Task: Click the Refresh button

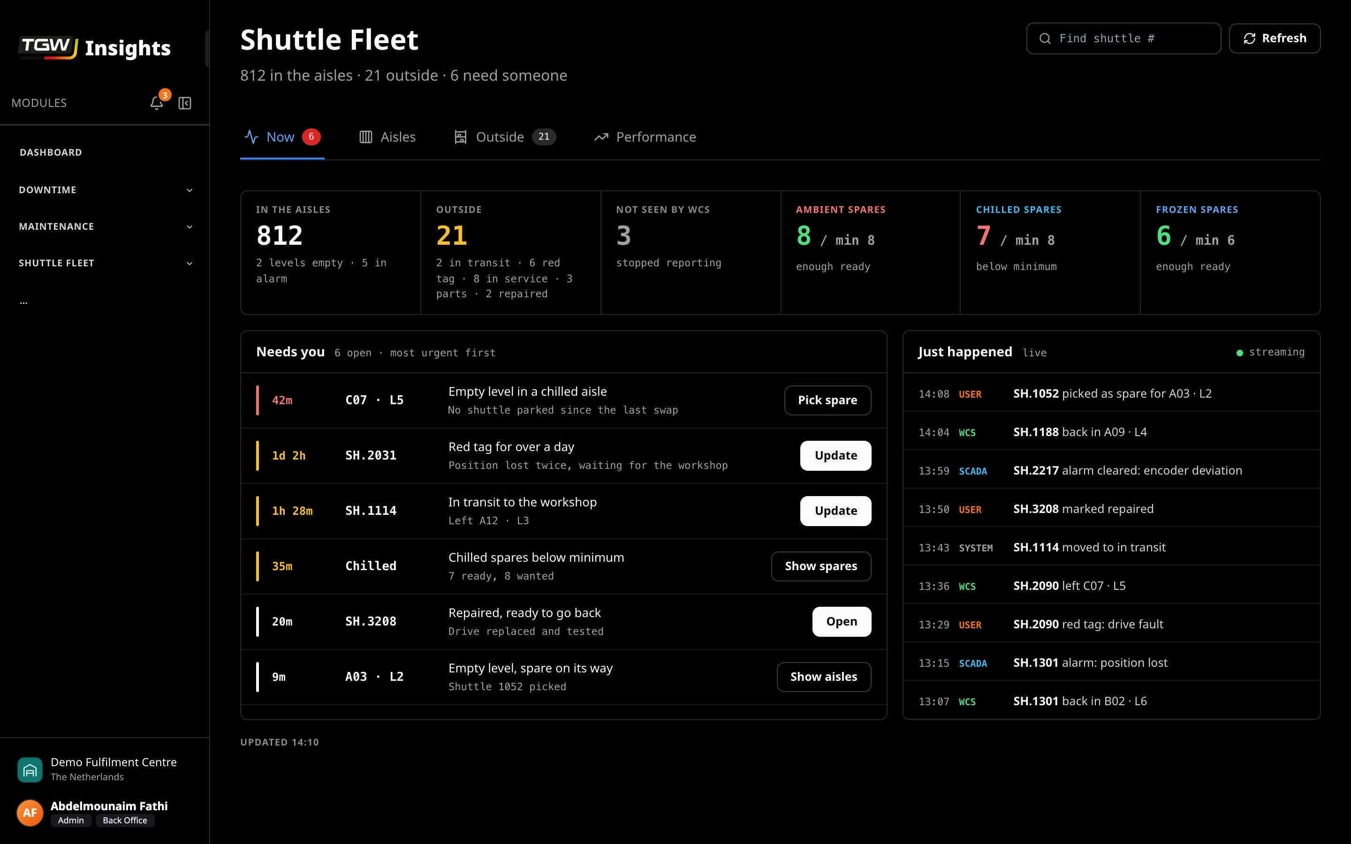Action: click(x=1275, y=38)
